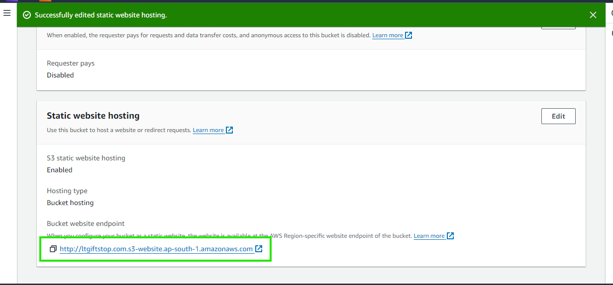Select the Requester pays Disabled value
Screen dimensions: 613x285
pyautogui.click(x=60, y=75)
